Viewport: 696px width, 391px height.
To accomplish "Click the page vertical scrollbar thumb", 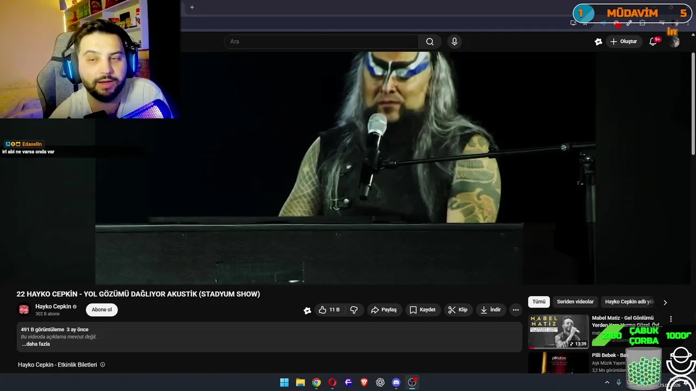I will click(x=693, y=103).
